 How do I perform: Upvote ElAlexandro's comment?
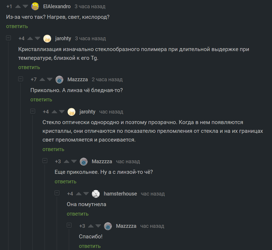18,6
